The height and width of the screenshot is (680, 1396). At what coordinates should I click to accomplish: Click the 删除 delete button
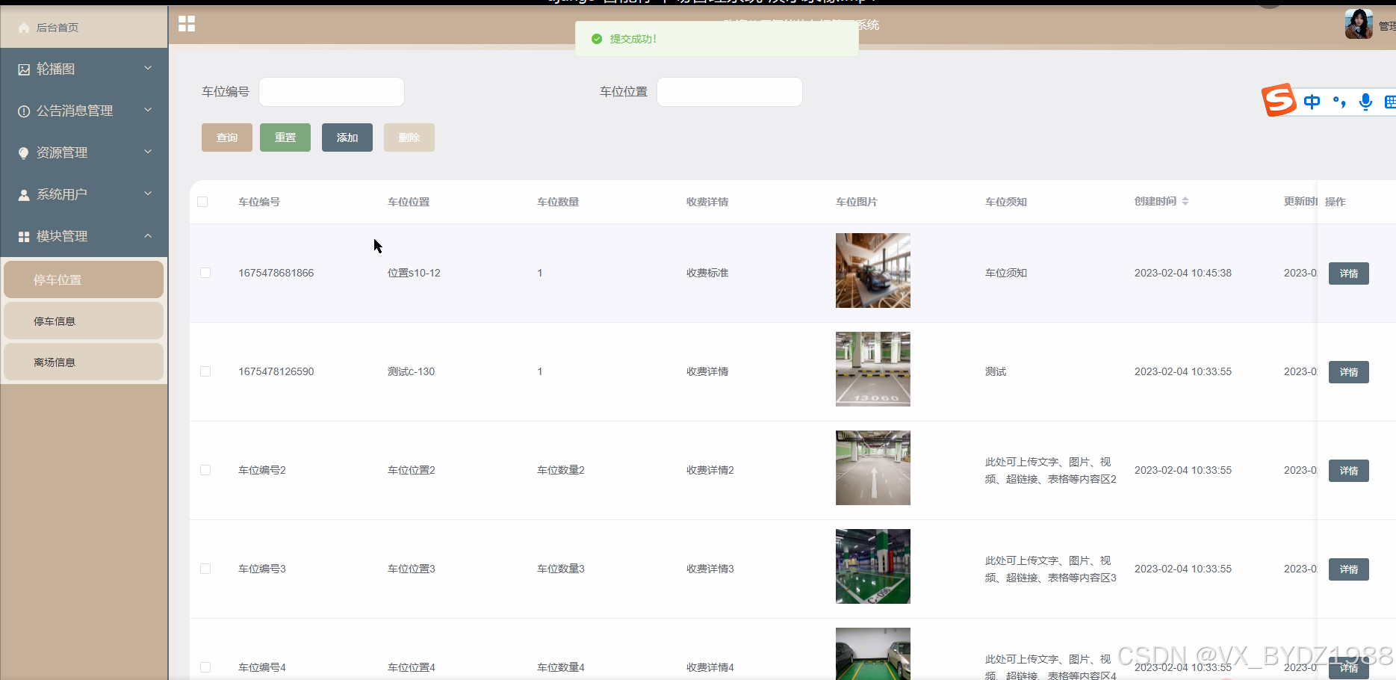(409, 137)
